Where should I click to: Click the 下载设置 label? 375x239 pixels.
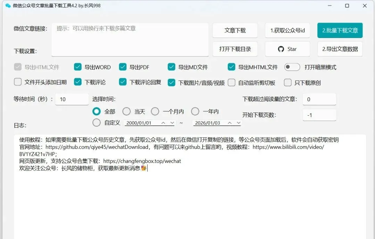pos(25,51)
